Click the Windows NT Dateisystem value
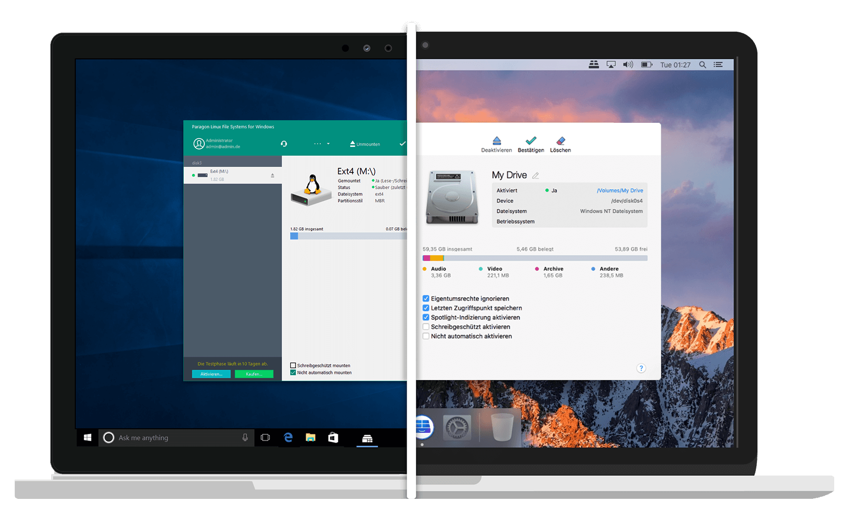Viewport: 846px width, 528px height. tap(611, 211)
